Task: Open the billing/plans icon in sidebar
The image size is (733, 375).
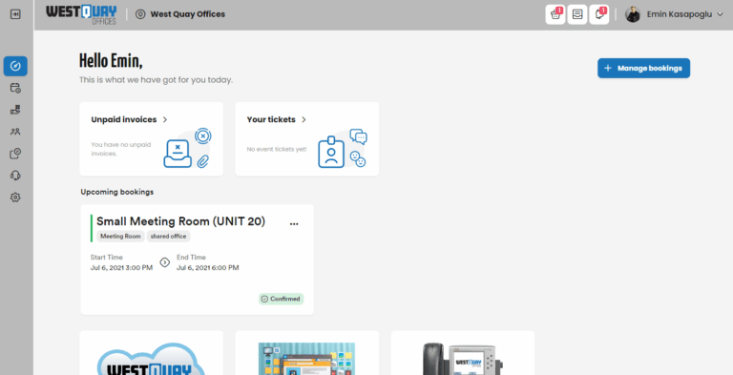Action: tap(15, 154)
